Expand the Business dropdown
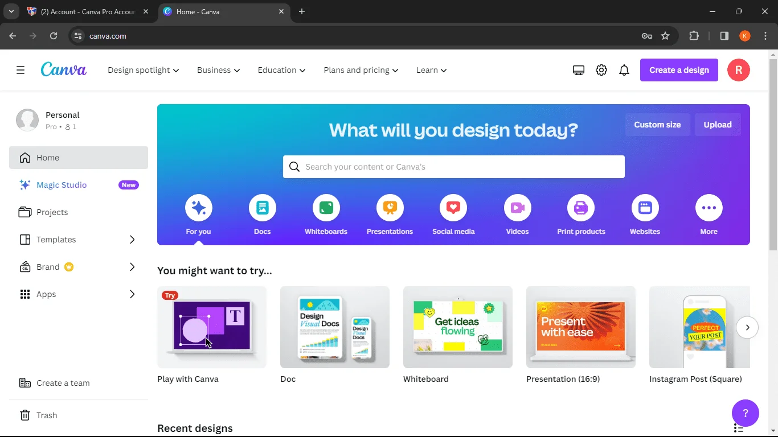Screen dimensions: 778x437 tap(219, 70)
